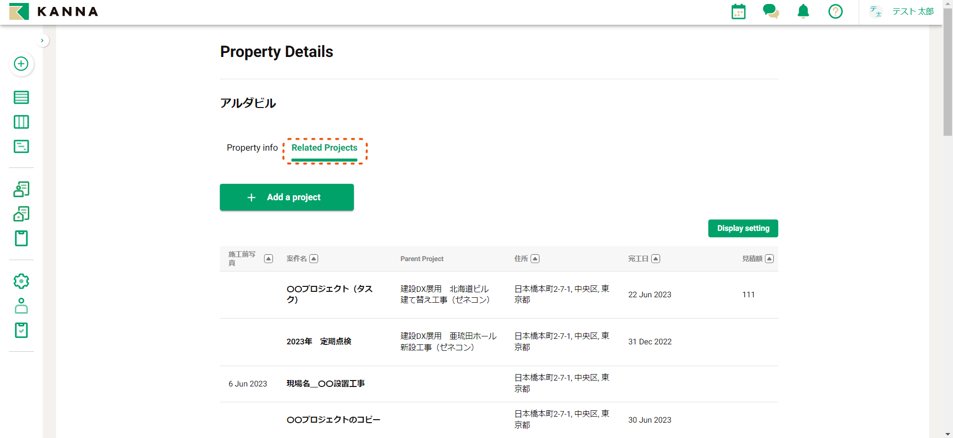The height and width of the screenshot is (438, 953).
Task: Open the calendar icon in header
Action: pyautogui.click(x=738, y=11)
